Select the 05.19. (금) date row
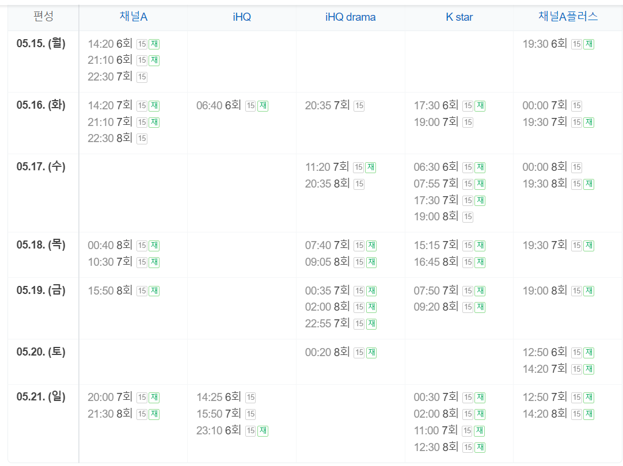This screenshot has height=466, width=623. coord(41,290)
